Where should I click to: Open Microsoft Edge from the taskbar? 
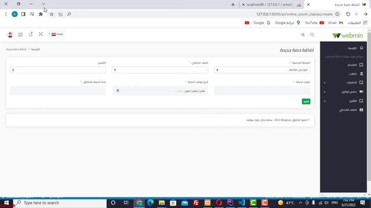[x=150, y=203]
